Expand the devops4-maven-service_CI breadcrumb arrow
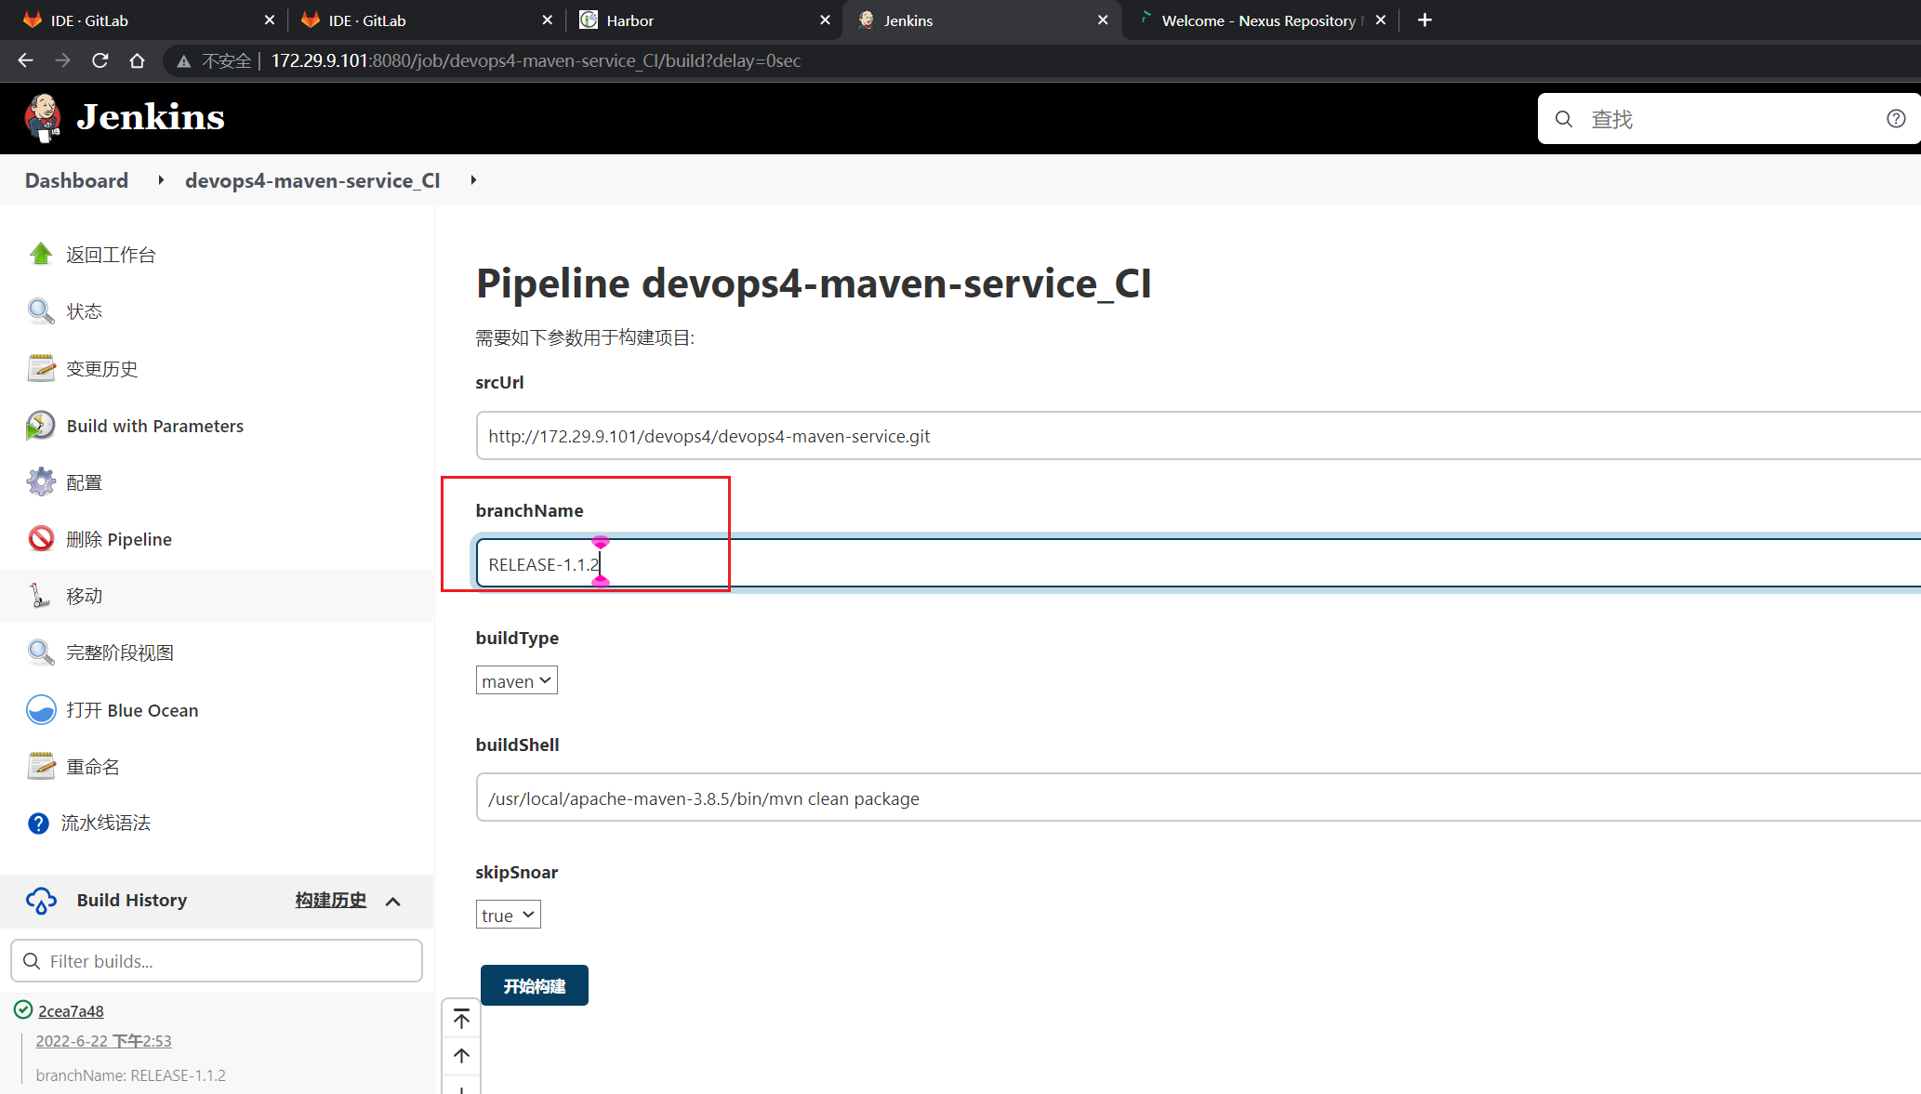 point(473,180)
